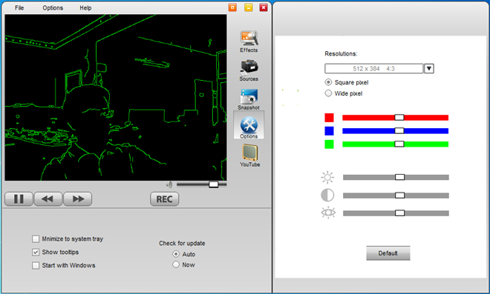Start recording with the REC button
The height and width of the screenshot is (294, 490).
164,199
